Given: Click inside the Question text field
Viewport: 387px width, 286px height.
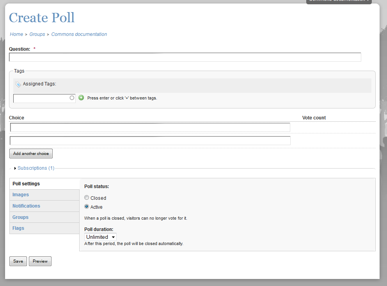Looking at the screenshot, I should [x=185, y=57].
